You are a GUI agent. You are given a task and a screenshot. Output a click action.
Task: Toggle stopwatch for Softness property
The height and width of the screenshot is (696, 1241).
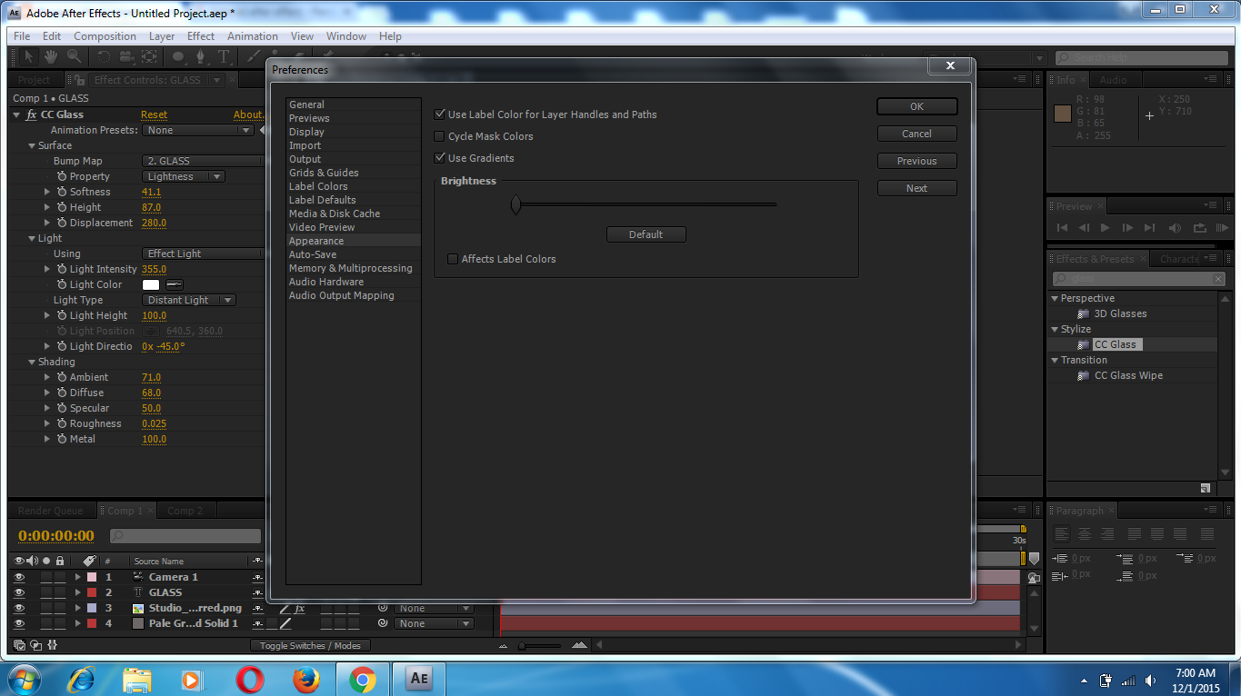62,192
